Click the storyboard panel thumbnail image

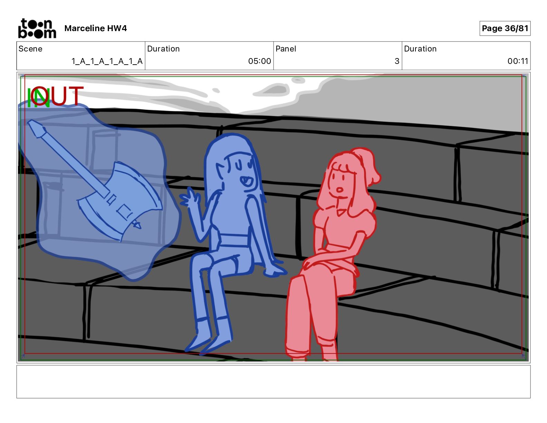click(273, 217)
